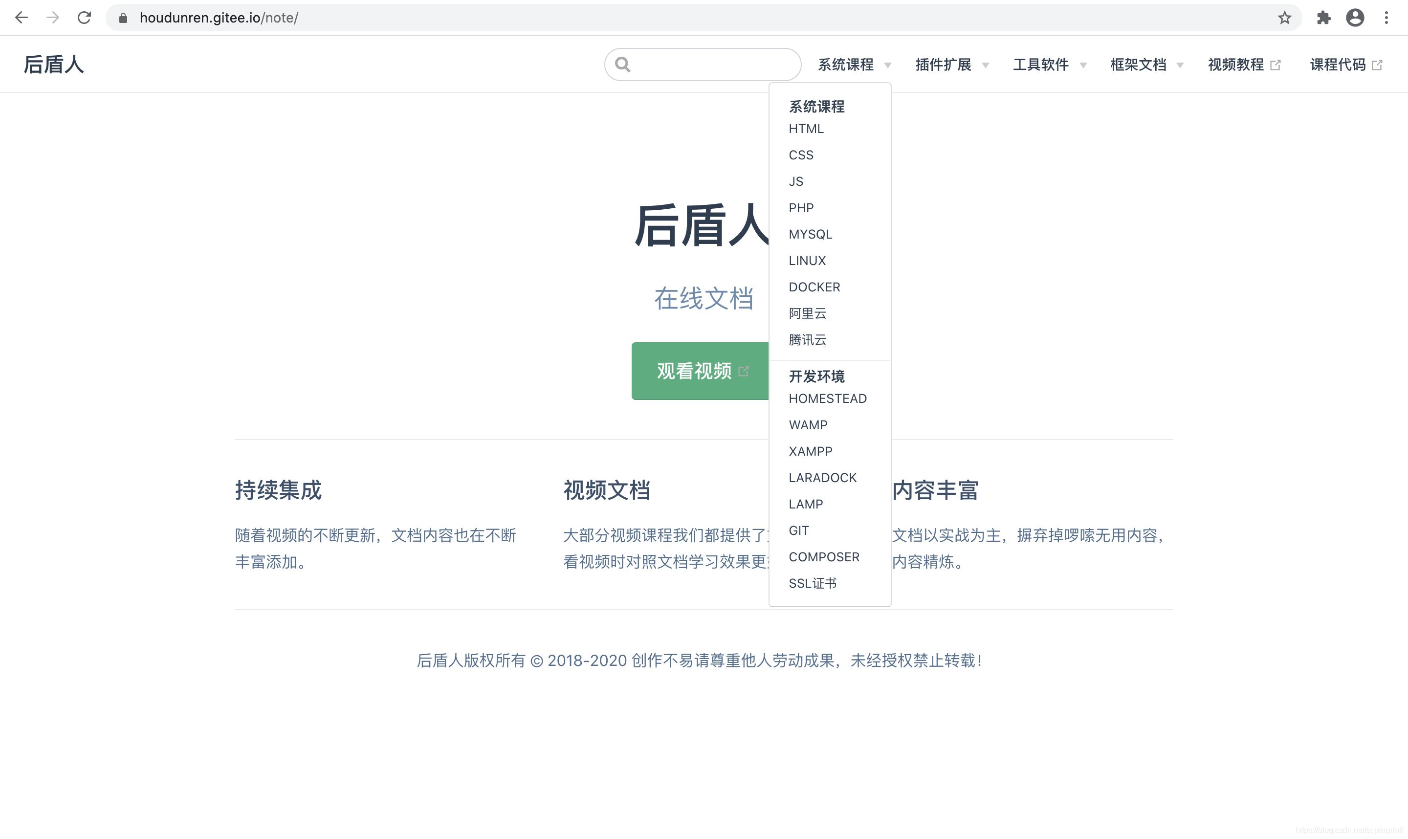Click the address bar URL
Screen dimensions: 1408x839
(219, 18)
